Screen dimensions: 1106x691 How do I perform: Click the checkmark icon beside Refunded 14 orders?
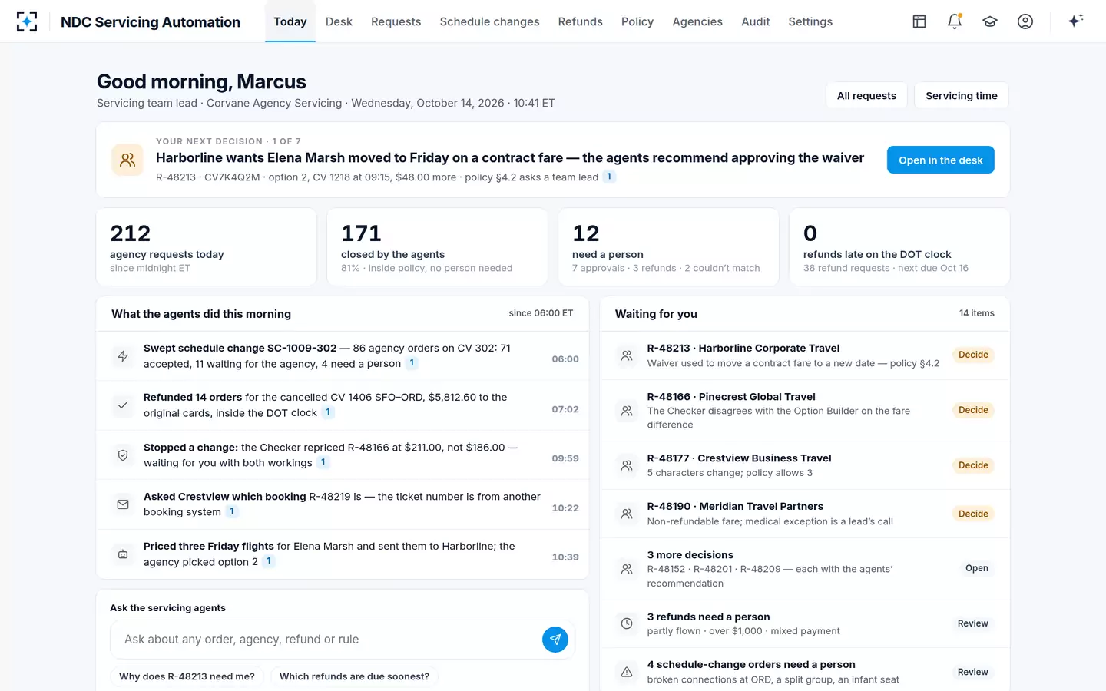tap(123, 405)
